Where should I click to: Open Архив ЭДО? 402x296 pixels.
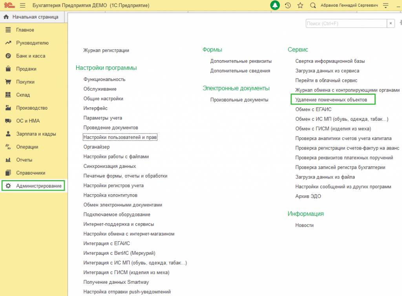tap(308, 197)
